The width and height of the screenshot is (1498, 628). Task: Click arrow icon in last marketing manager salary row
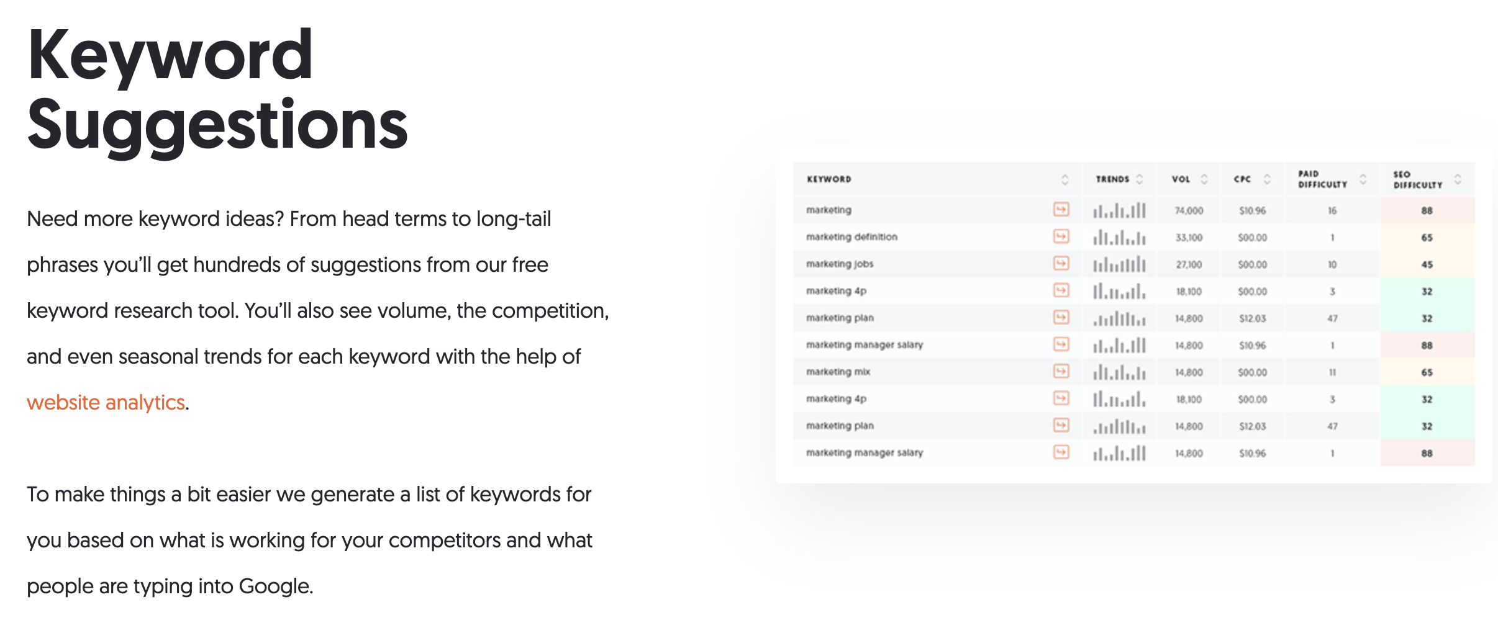[1061, 452]
